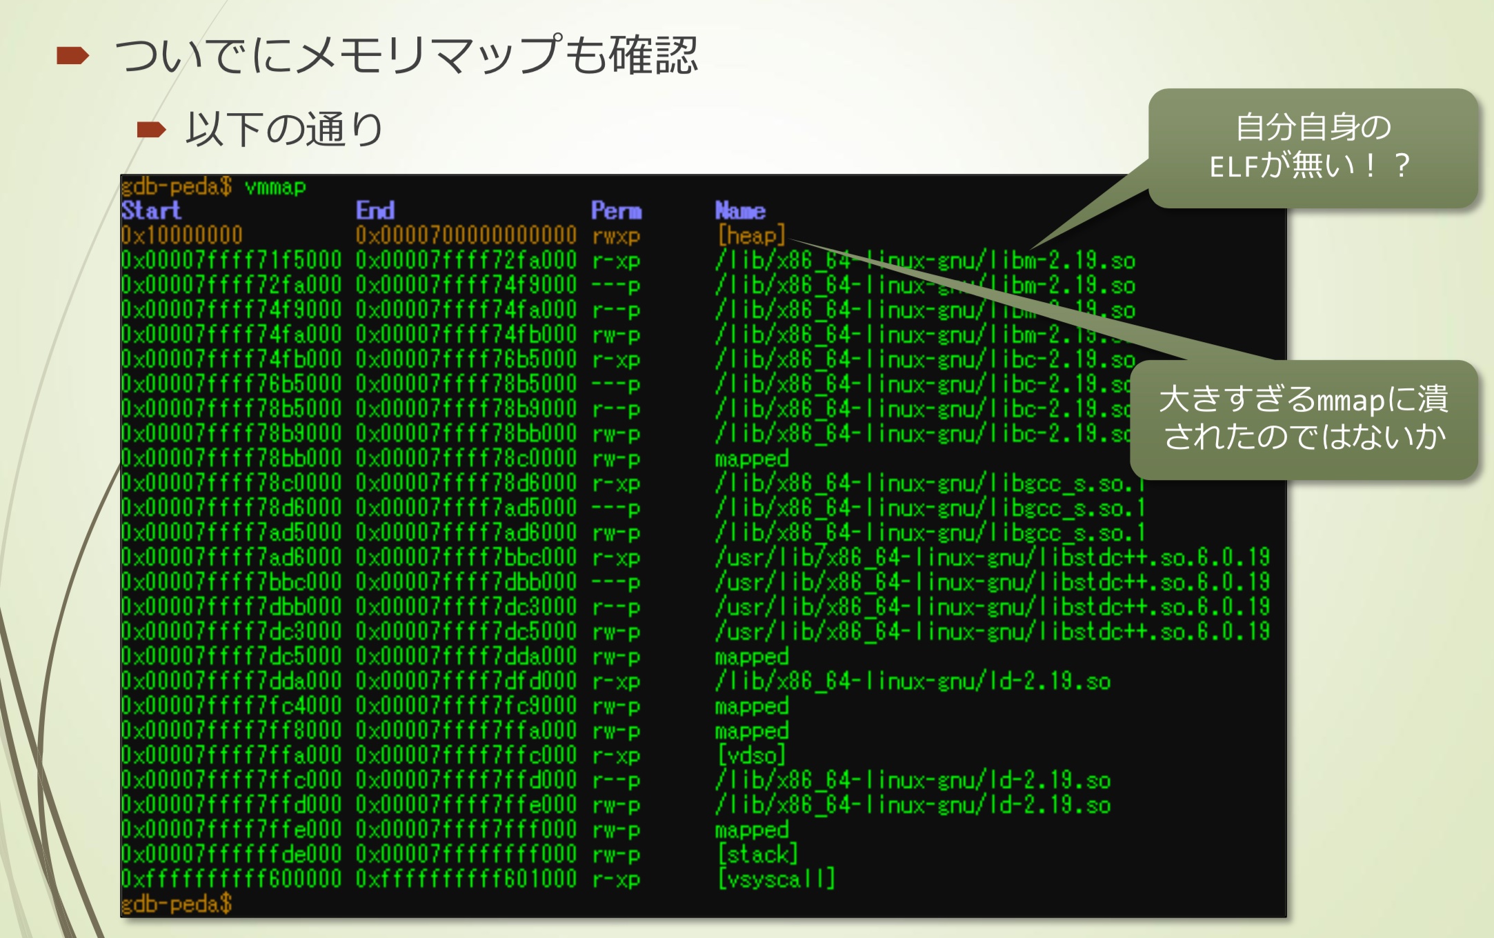Click the [vdso] entry name
Screen dimensions: 1494x938
[x=750, y=755]
